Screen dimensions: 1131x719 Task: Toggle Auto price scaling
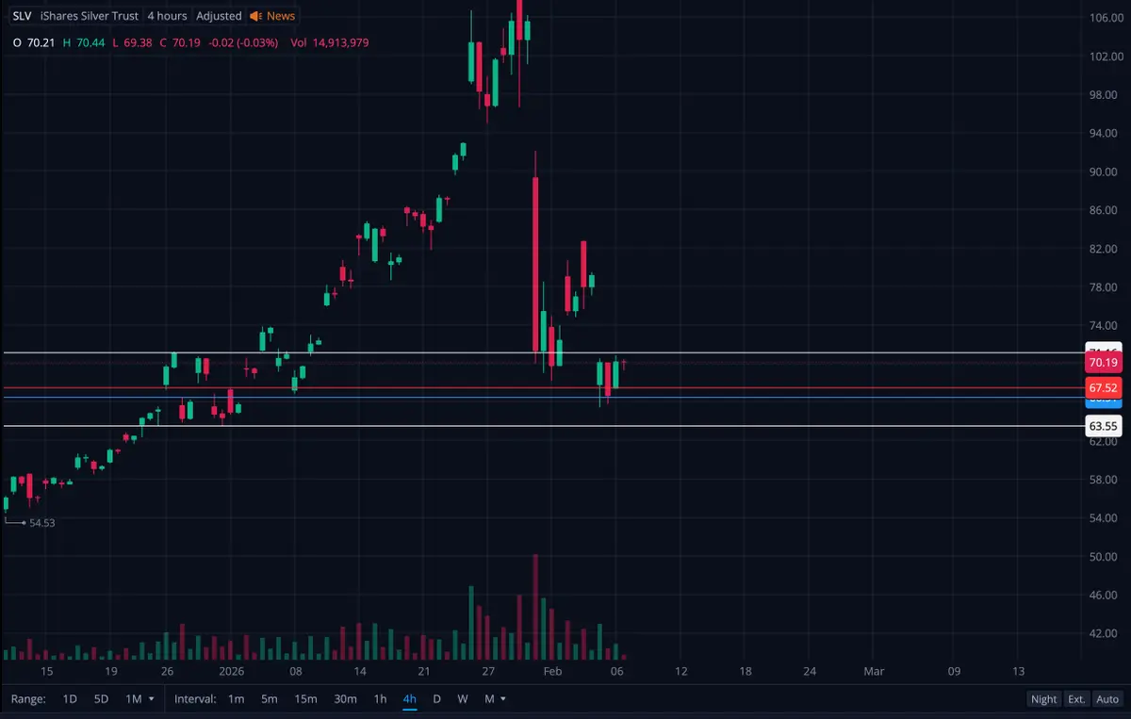click(x=1107, y=699)
